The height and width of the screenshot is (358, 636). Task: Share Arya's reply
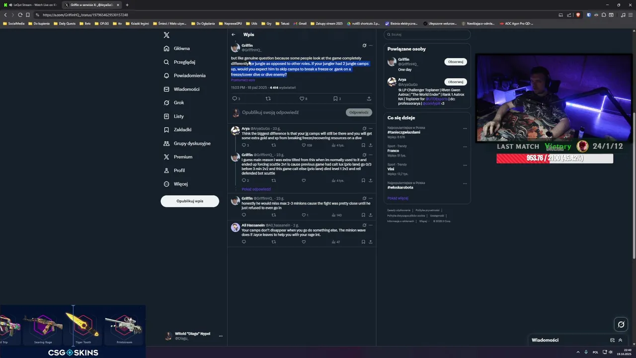click(x=371, y=145)
